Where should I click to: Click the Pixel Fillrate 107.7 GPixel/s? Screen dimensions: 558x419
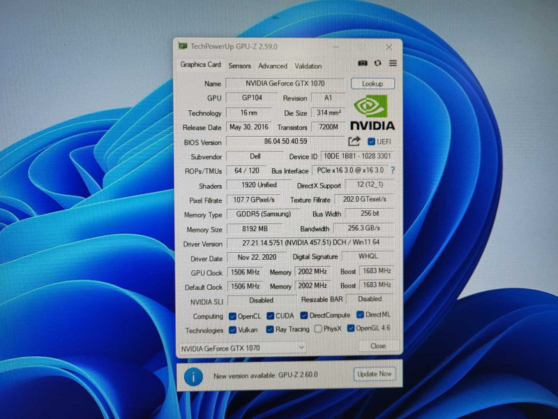(x=254, y=200)
